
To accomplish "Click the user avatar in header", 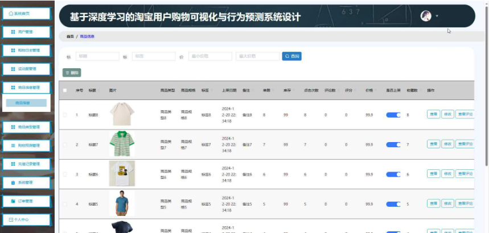I will coord(426,16).
